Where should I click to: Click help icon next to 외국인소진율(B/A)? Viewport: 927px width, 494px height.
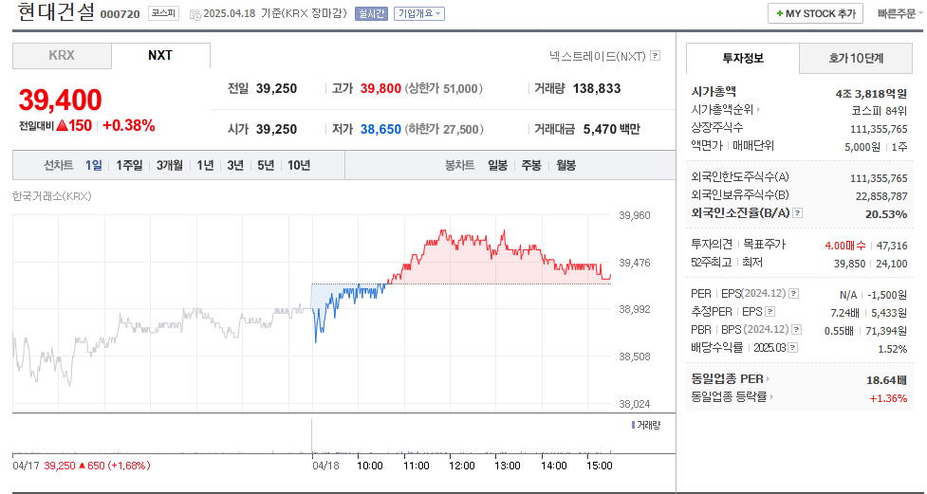(x=798, y=213)
